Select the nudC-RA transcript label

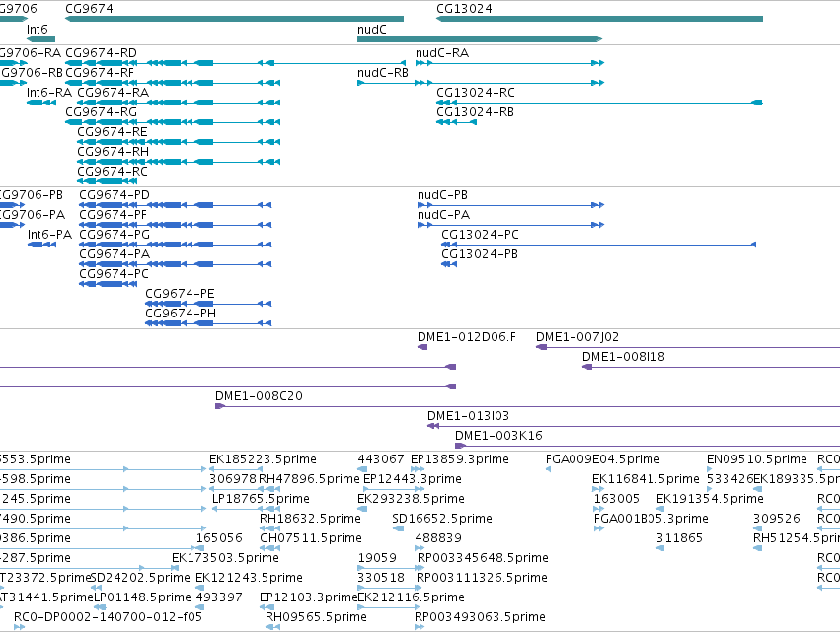(x=442, y=53)
